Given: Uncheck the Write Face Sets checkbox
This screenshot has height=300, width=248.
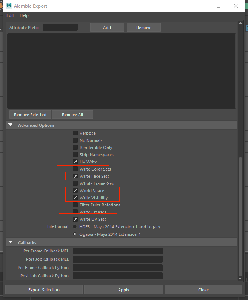Looking at the screenshot, I should click(x=75, y=176).
